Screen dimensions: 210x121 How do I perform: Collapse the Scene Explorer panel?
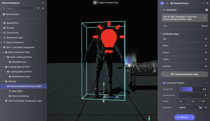[x=43, y=3]
